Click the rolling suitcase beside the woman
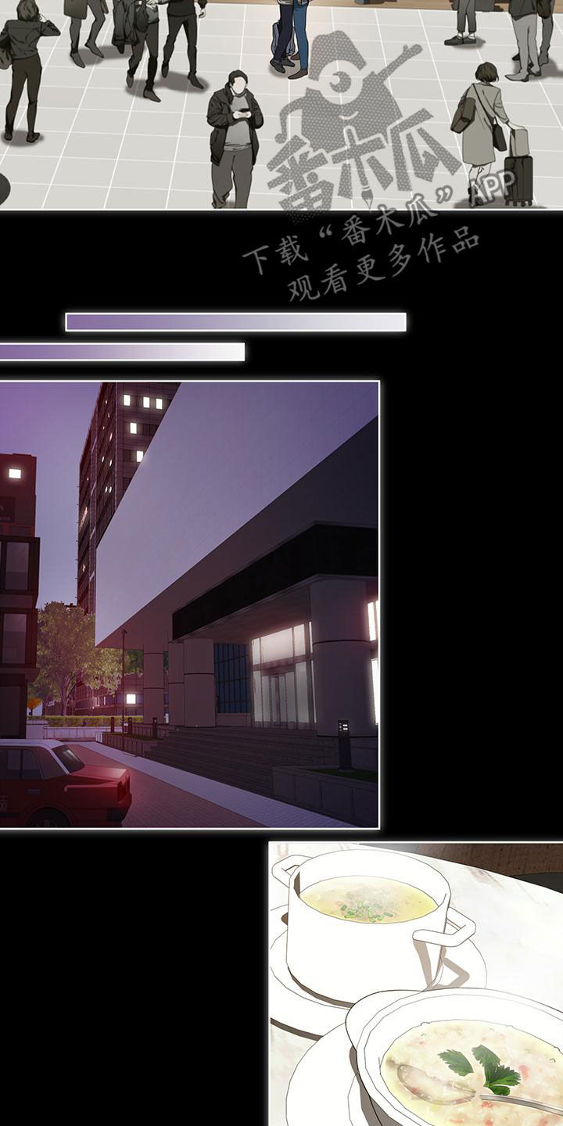This screenshot has width=563, height=1126. [518, 172]
